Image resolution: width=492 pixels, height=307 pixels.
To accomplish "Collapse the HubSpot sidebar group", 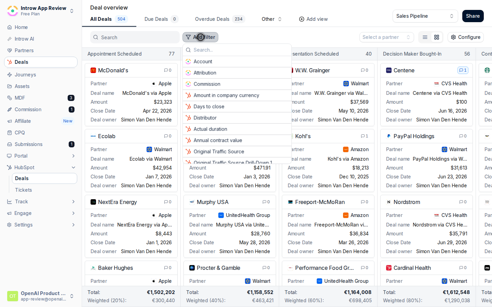I will point(73,167).
